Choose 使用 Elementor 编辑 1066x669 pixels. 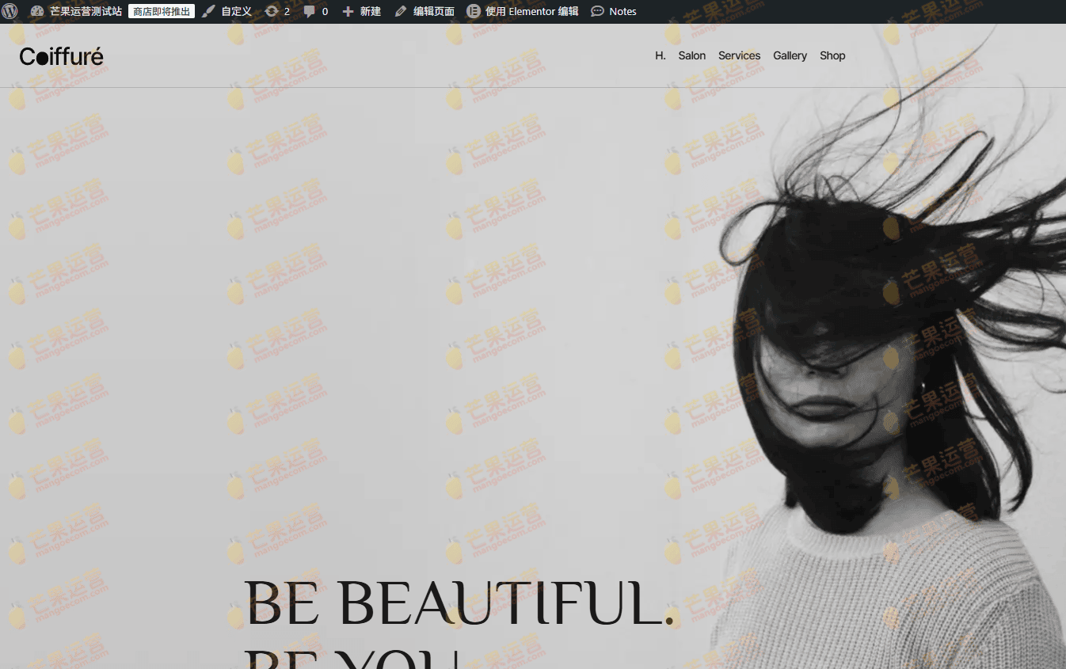point(523,12)
